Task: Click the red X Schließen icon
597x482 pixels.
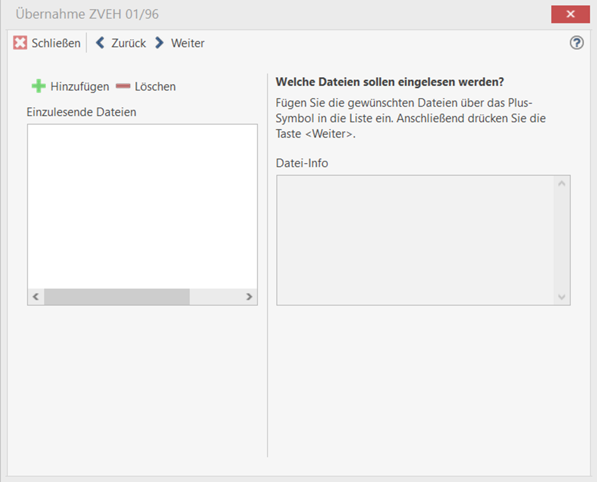Action: pyautogui.click(x=20, y=43)
